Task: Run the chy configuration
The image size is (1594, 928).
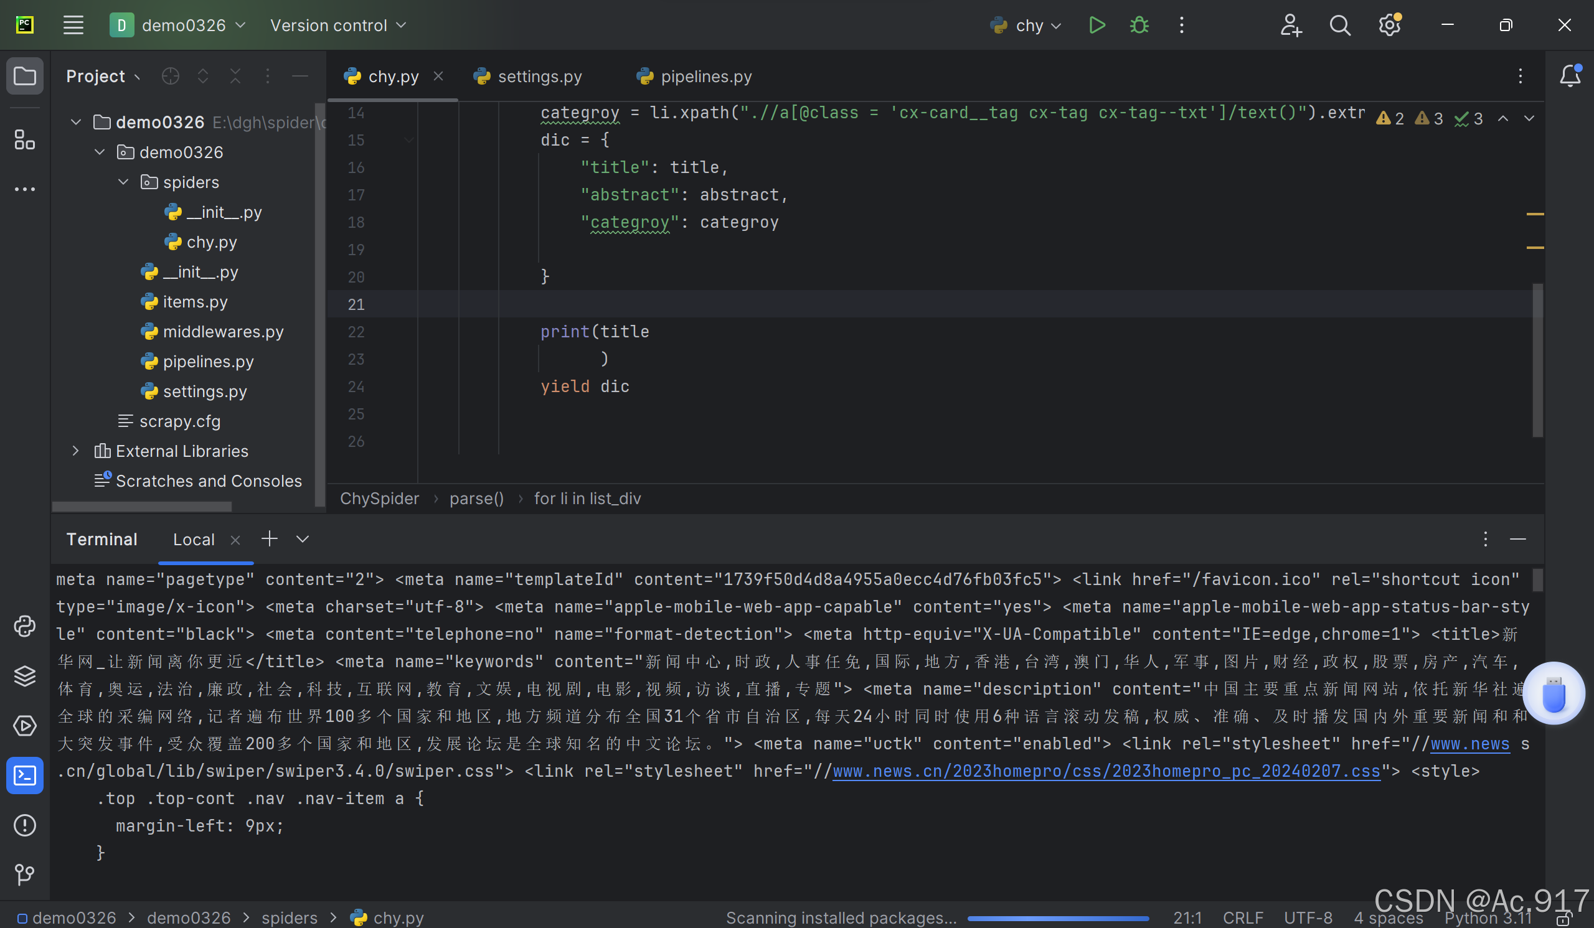Action: (x=1096, y=26)
